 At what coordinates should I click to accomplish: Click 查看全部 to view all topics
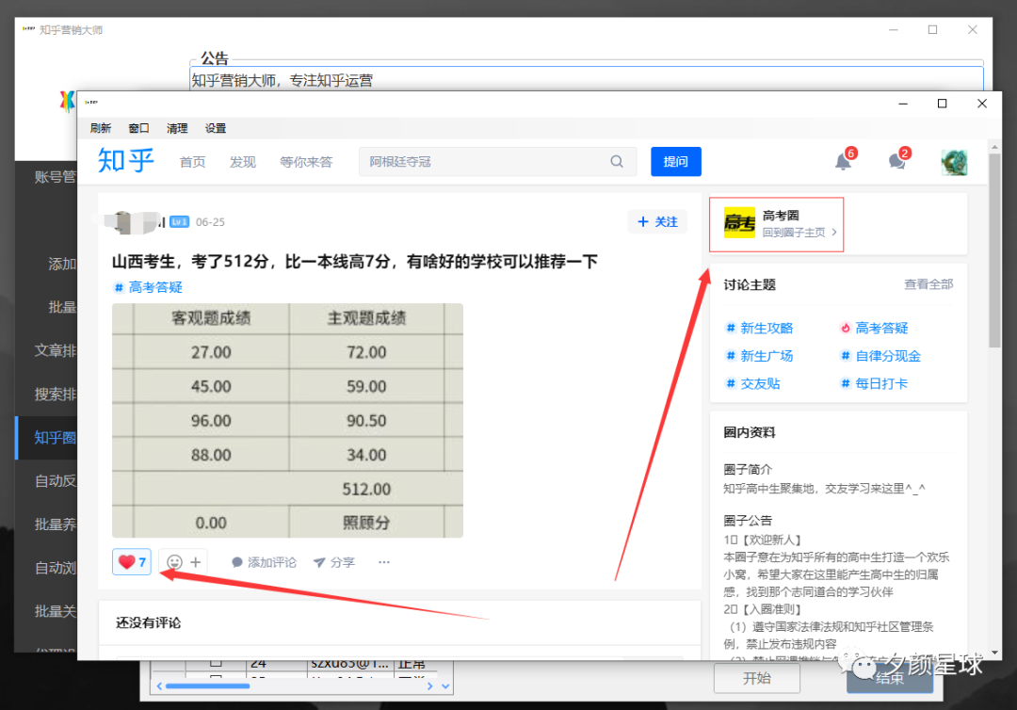[928, 284]
